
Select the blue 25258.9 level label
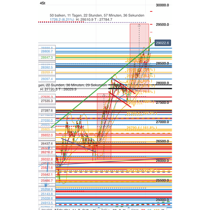[47, 189]
